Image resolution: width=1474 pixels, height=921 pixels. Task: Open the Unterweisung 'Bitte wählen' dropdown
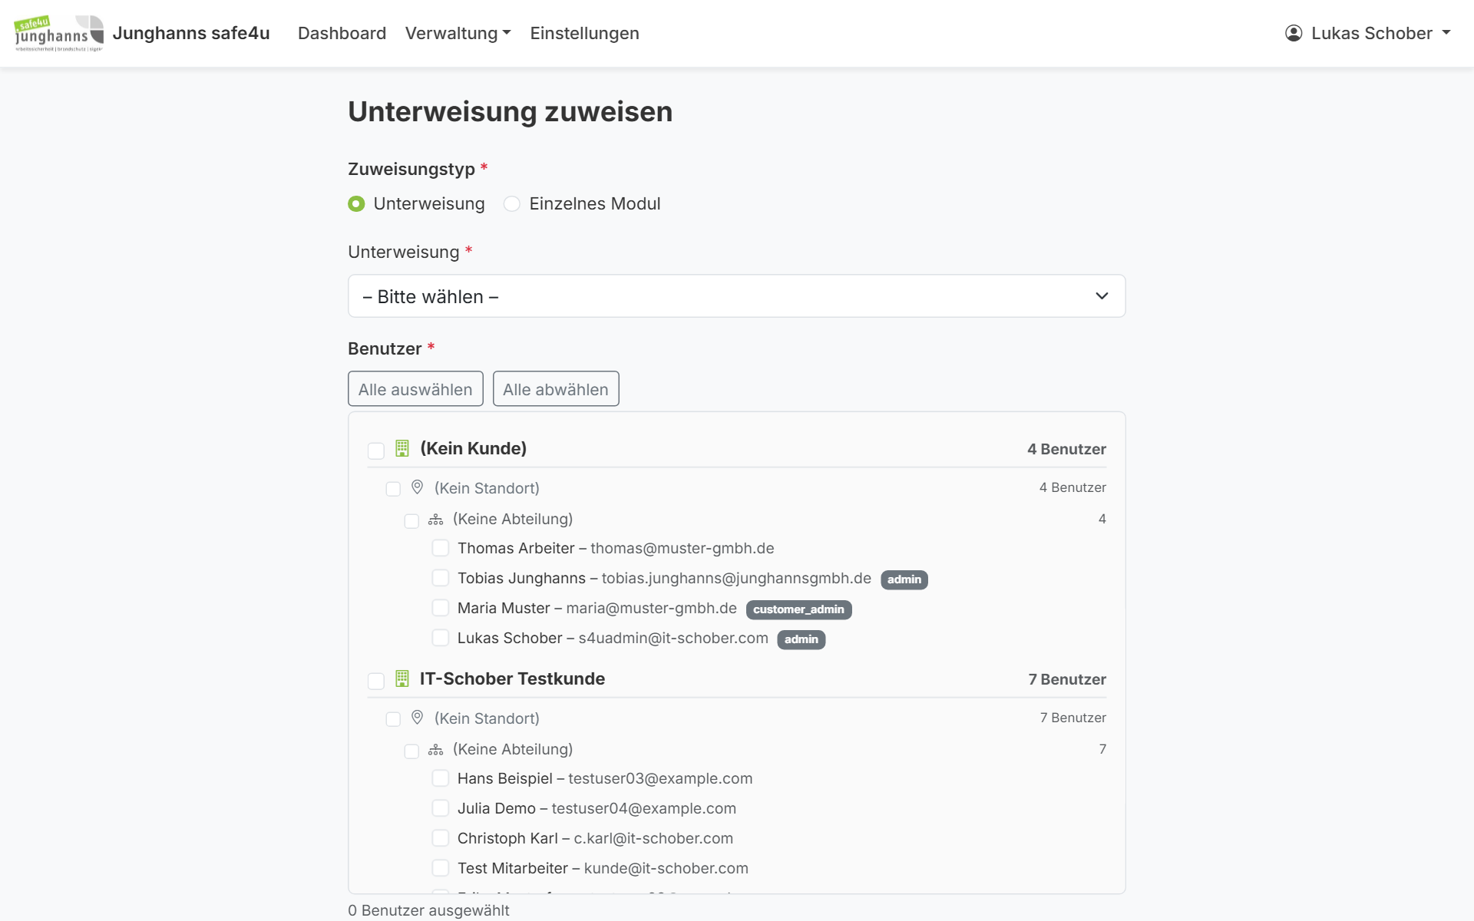click(x=737, y=296)
